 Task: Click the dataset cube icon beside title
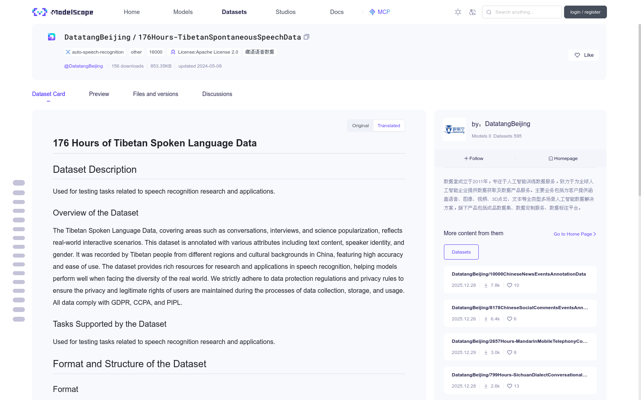[x=52, y=37]
